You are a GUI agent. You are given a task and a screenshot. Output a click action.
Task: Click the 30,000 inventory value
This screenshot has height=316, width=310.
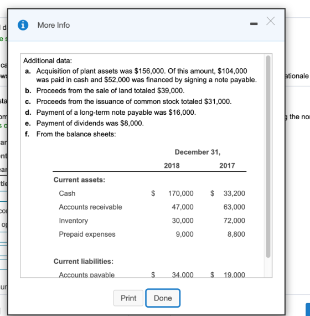pyautogui.click(x=183, y=221)
